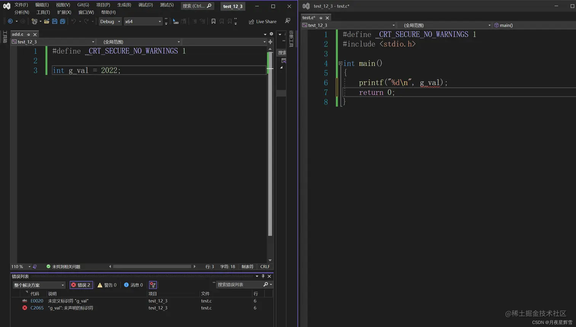Click the open file folder icon
The height and width of the screenshot is (327, 576).
[46, 21]
